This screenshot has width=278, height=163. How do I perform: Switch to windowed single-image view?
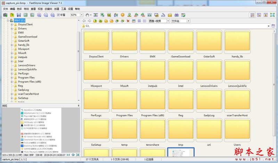pyautogui.click(x=259, y=15)
